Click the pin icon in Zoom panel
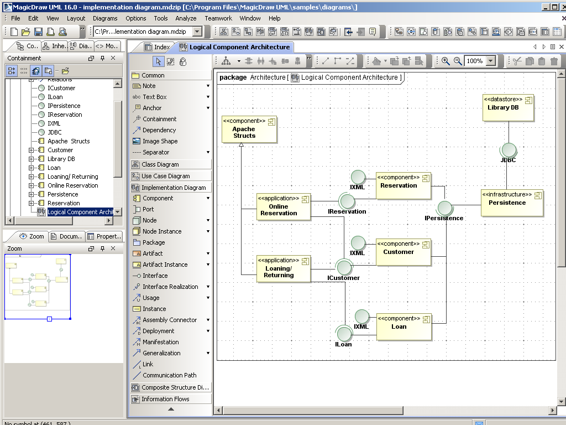This screenshot has width=566, height=425. (x=102, y=248)
